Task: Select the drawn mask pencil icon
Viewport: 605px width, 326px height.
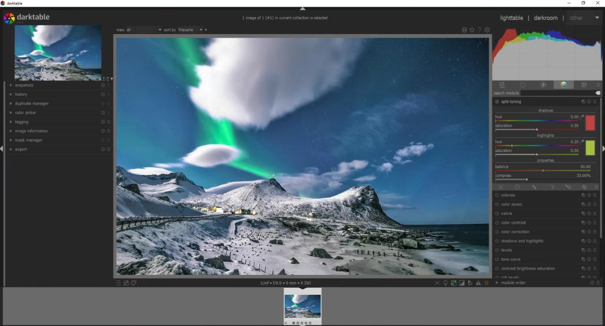Action: 534,187
